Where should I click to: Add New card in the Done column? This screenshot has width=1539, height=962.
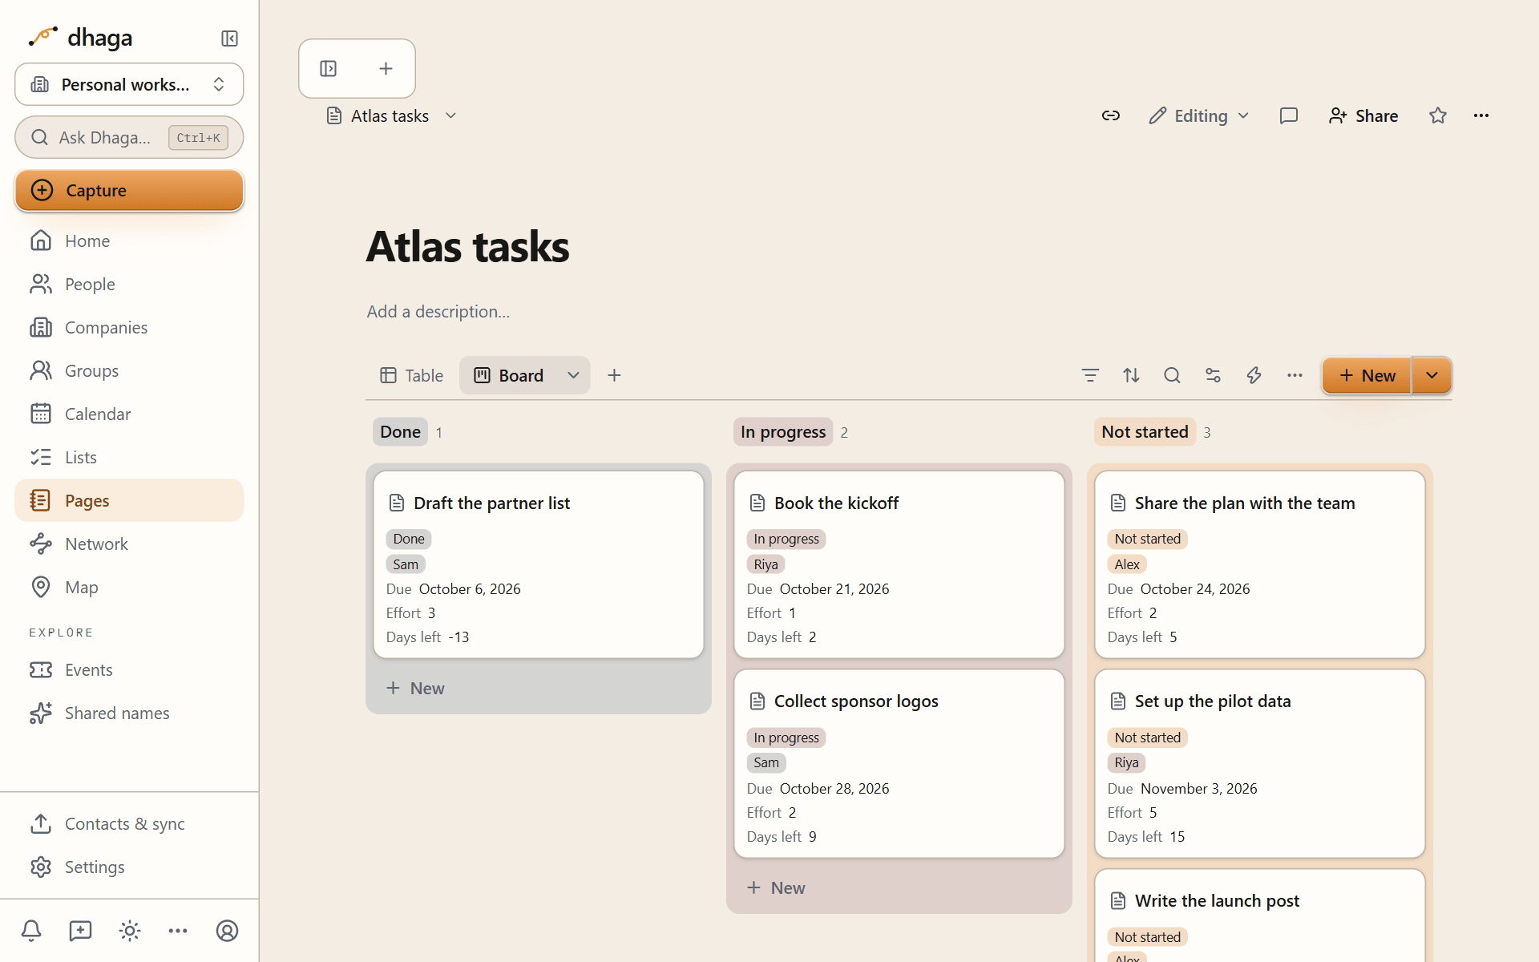[415, 688]
